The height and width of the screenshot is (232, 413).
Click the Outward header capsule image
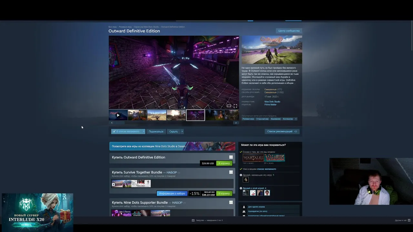[x=272, y=50]
